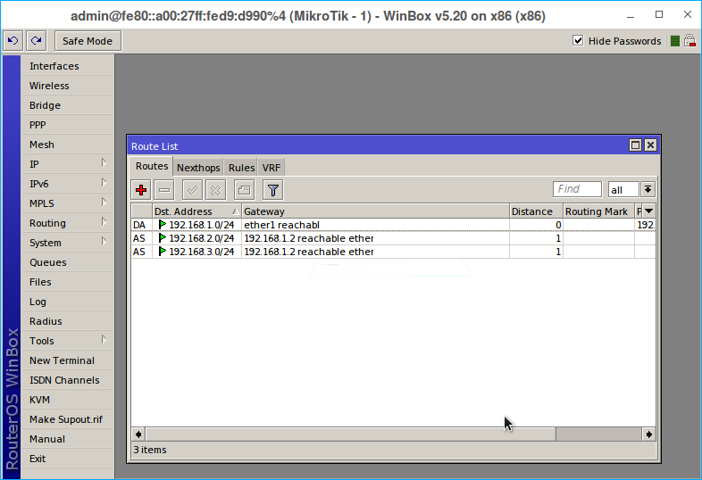Open the Interfaces menu
Screen dimensions: 702x480
pyautogui.click(x=68, y=66)
